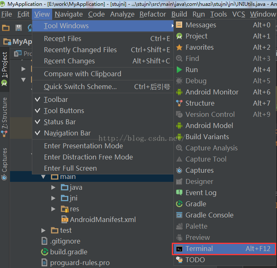This screenshot has height=268, width=277.
Task: Click the Debug bug icon
Action: [x=179, y=81]
